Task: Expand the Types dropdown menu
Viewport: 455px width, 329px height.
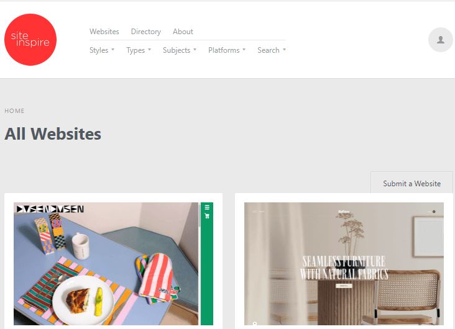Action: coord(139,50)
